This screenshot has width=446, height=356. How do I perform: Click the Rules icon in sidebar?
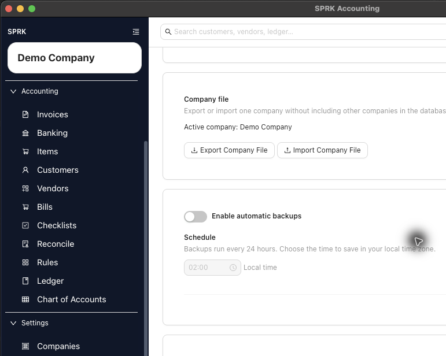tap(25, 262)
